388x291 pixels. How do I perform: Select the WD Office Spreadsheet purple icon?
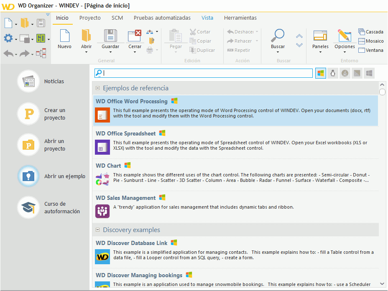click(x=102, y=147)
